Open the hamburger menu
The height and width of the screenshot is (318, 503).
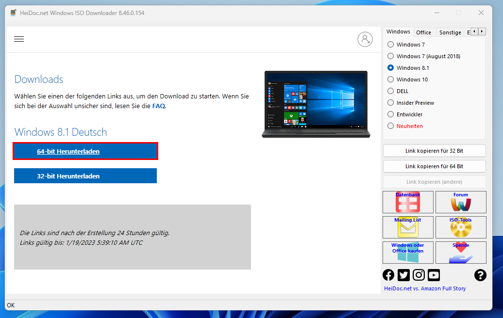pyautogui.click(x=19, y=39)
